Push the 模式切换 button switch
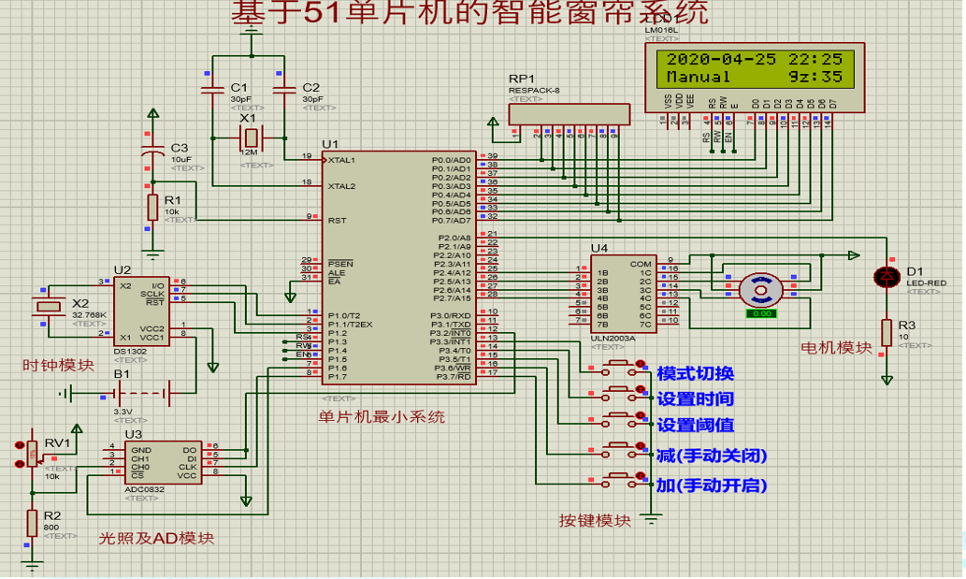Image resolution: width=966 pixels, height=579 pixels. (619, 367)
